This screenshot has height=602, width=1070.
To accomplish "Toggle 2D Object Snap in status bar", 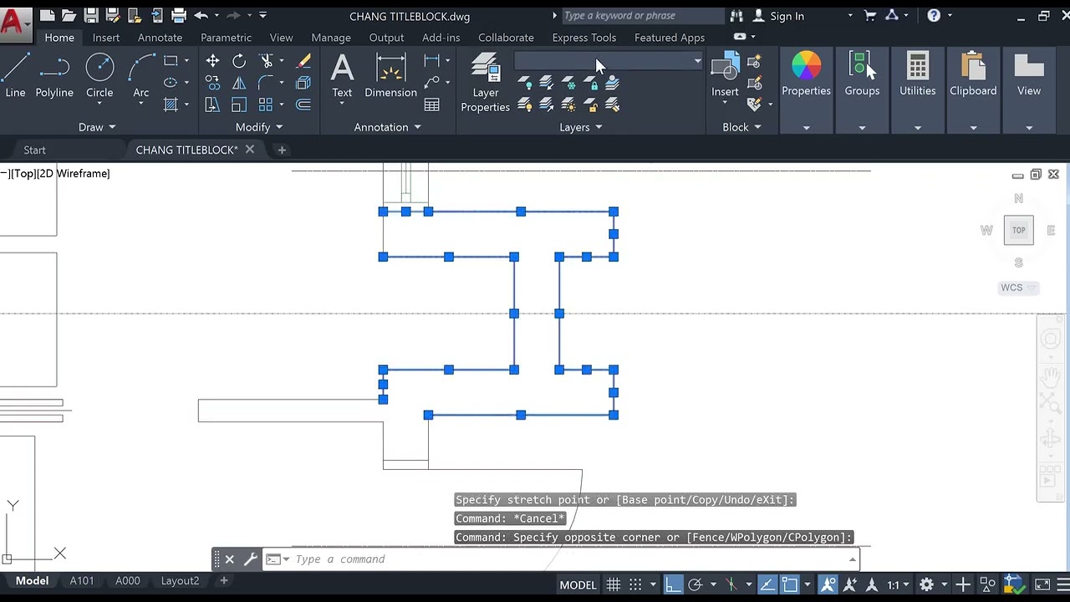I will pyautogui.click(x=790, y=584).
